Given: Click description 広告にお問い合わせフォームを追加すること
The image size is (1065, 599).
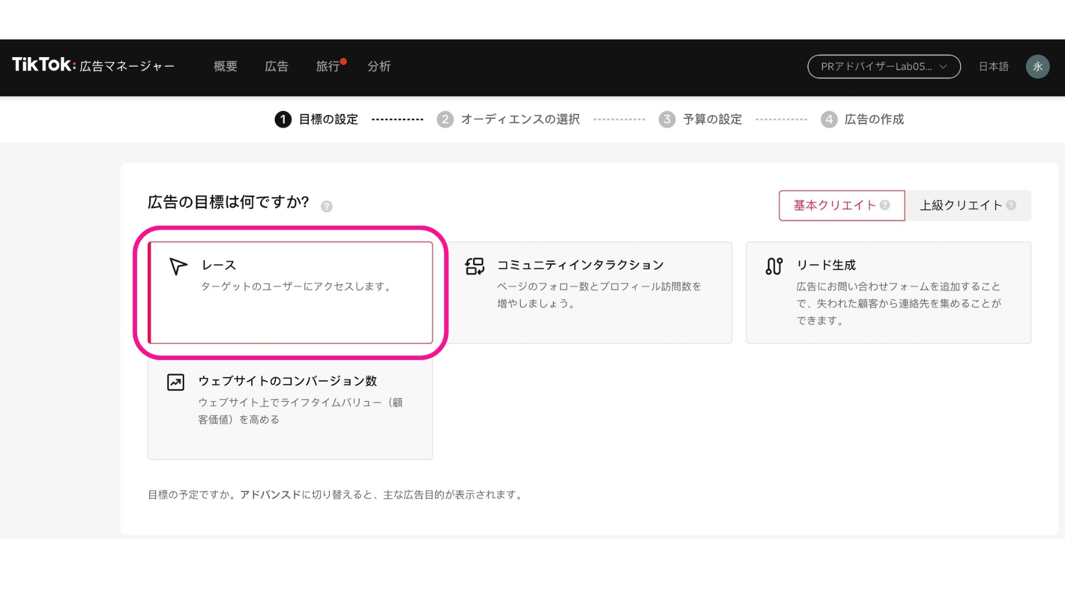Looking at the screenshot, I should point(899,287).
